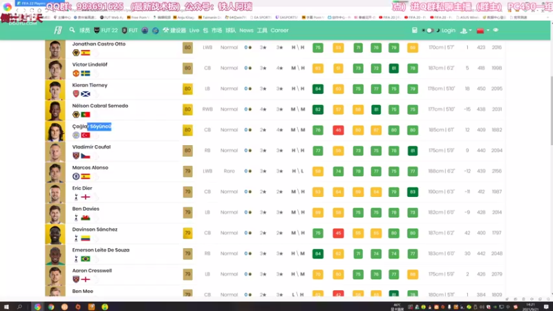Click Kieran Tierney's player name
Image resolution: width=553 pixels, height=311 pixels.
(90, 85)
